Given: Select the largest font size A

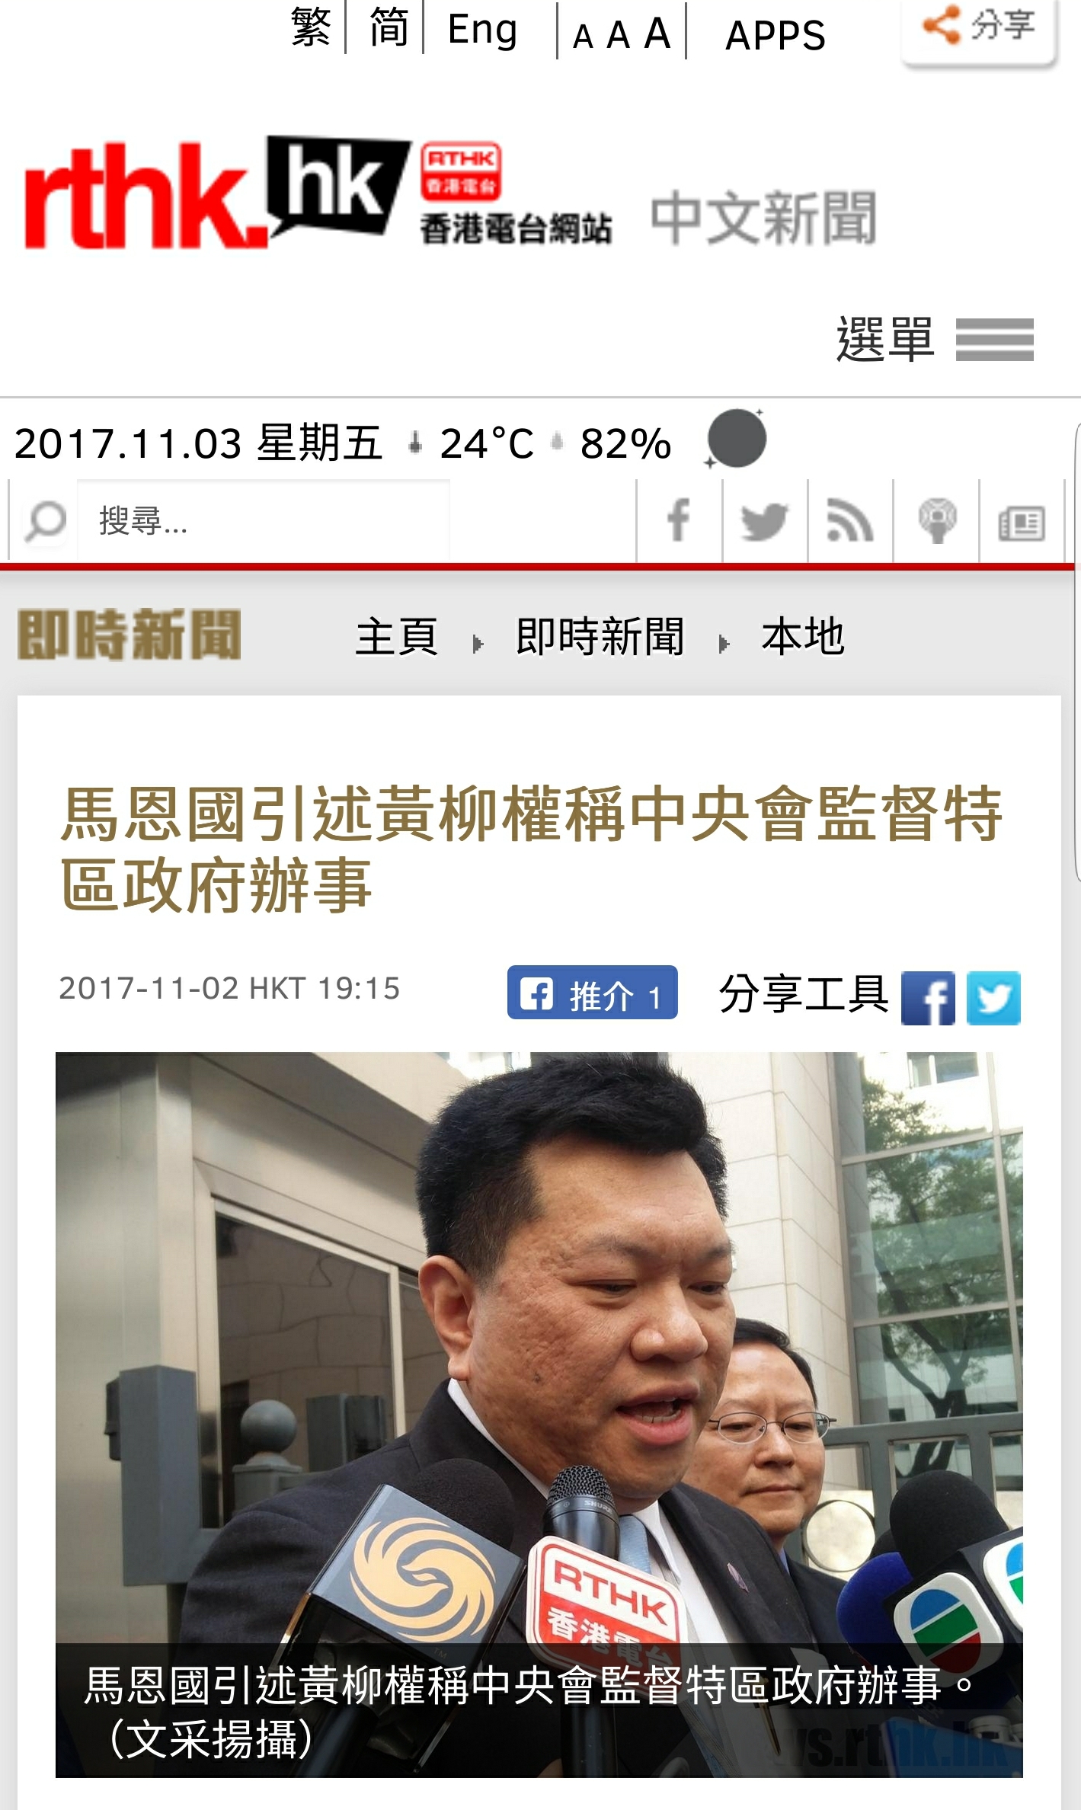Looking at the screenshot, I should pos(657,33).
